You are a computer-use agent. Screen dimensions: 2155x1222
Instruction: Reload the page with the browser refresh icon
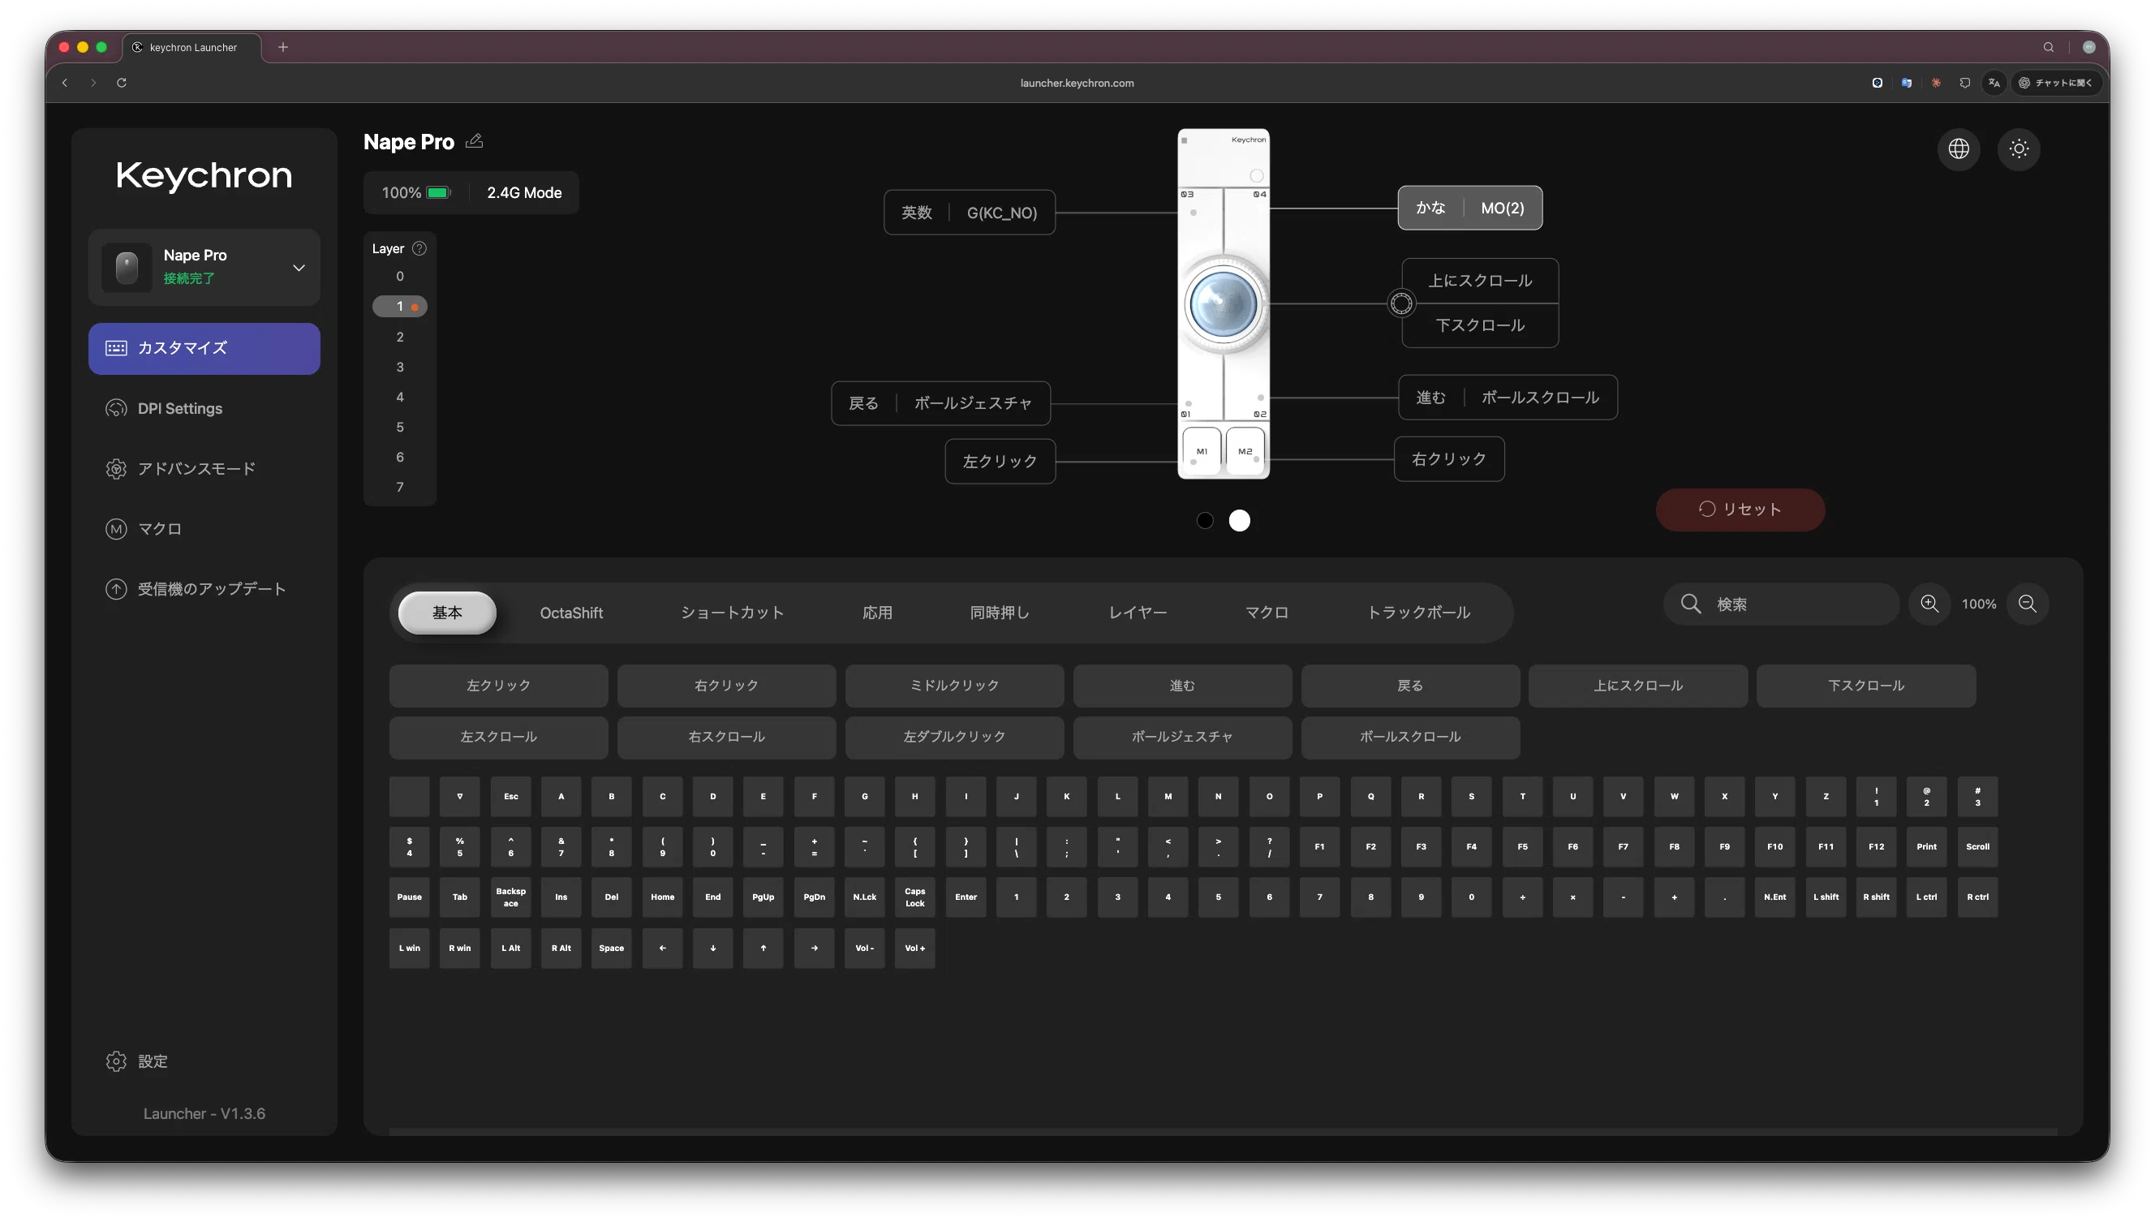[x=122, y=82]
